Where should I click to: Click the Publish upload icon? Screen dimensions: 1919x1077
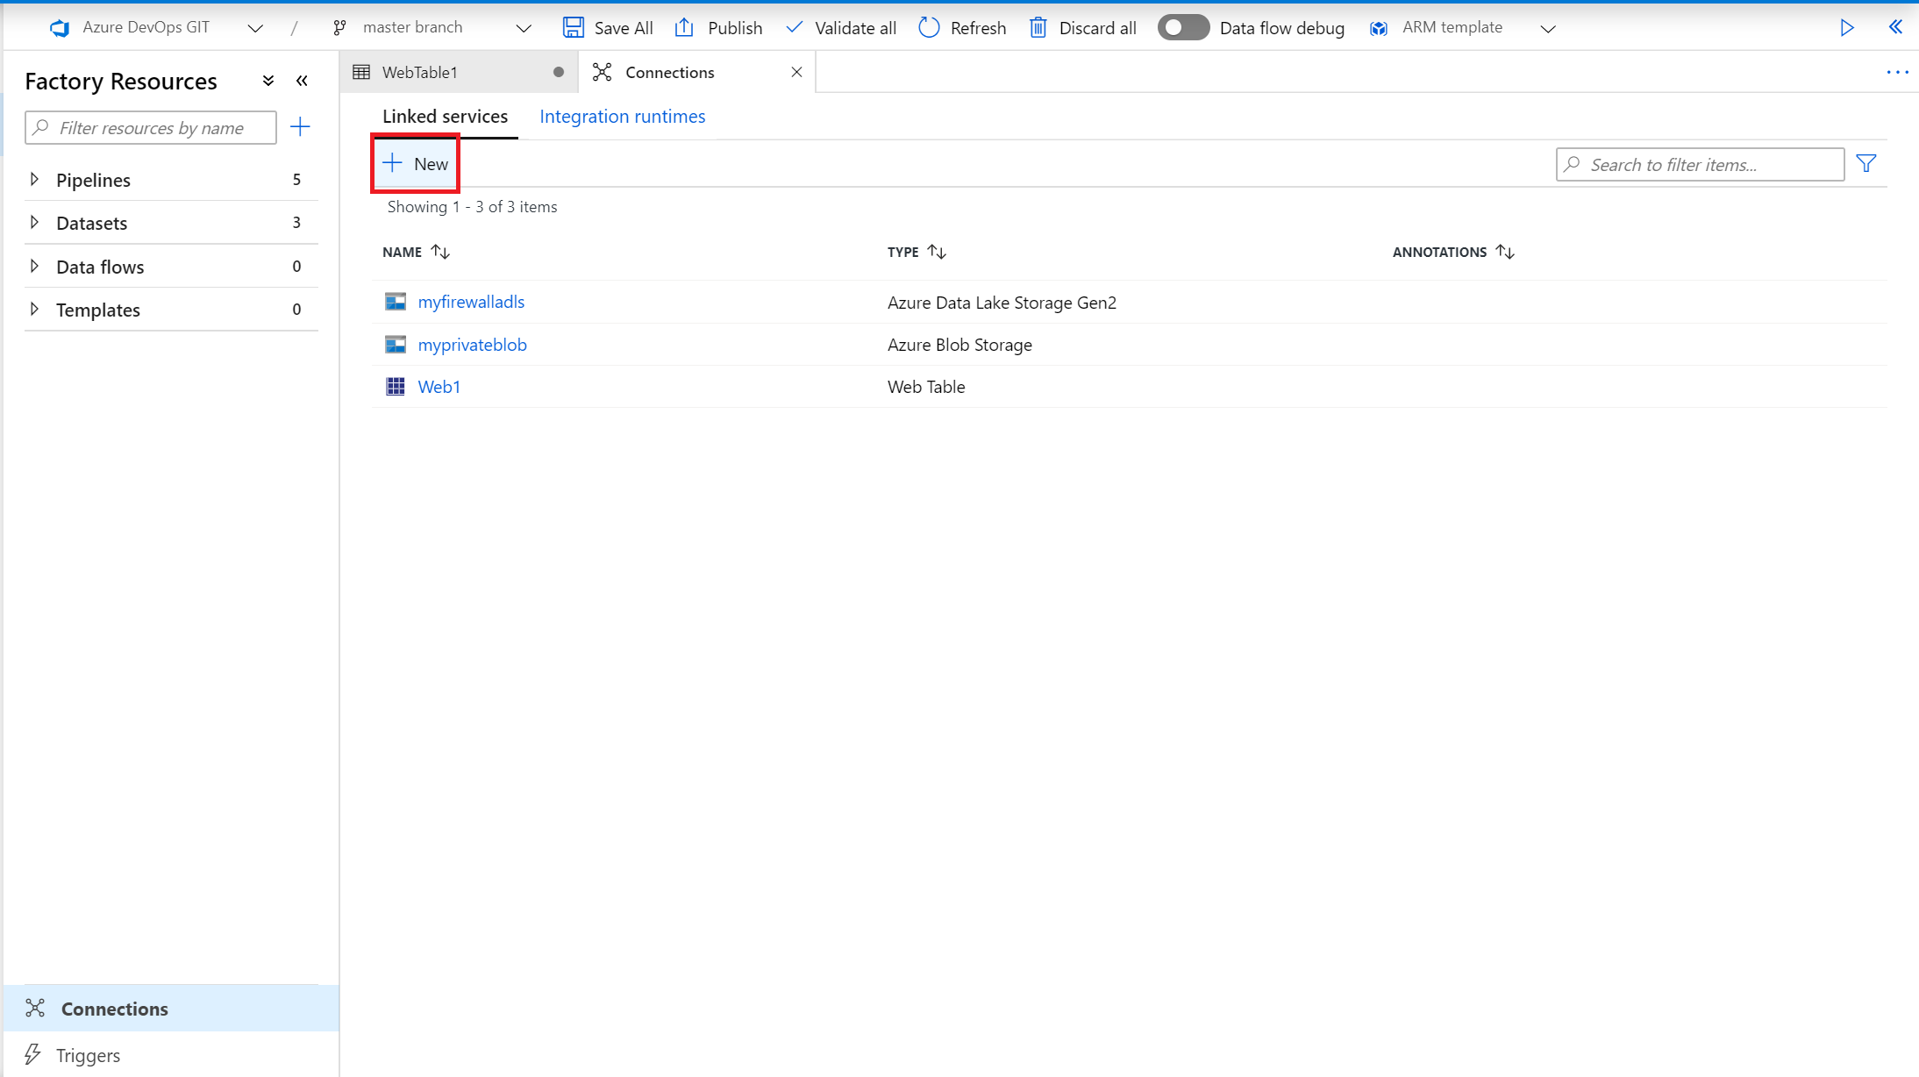pos(684,27)
